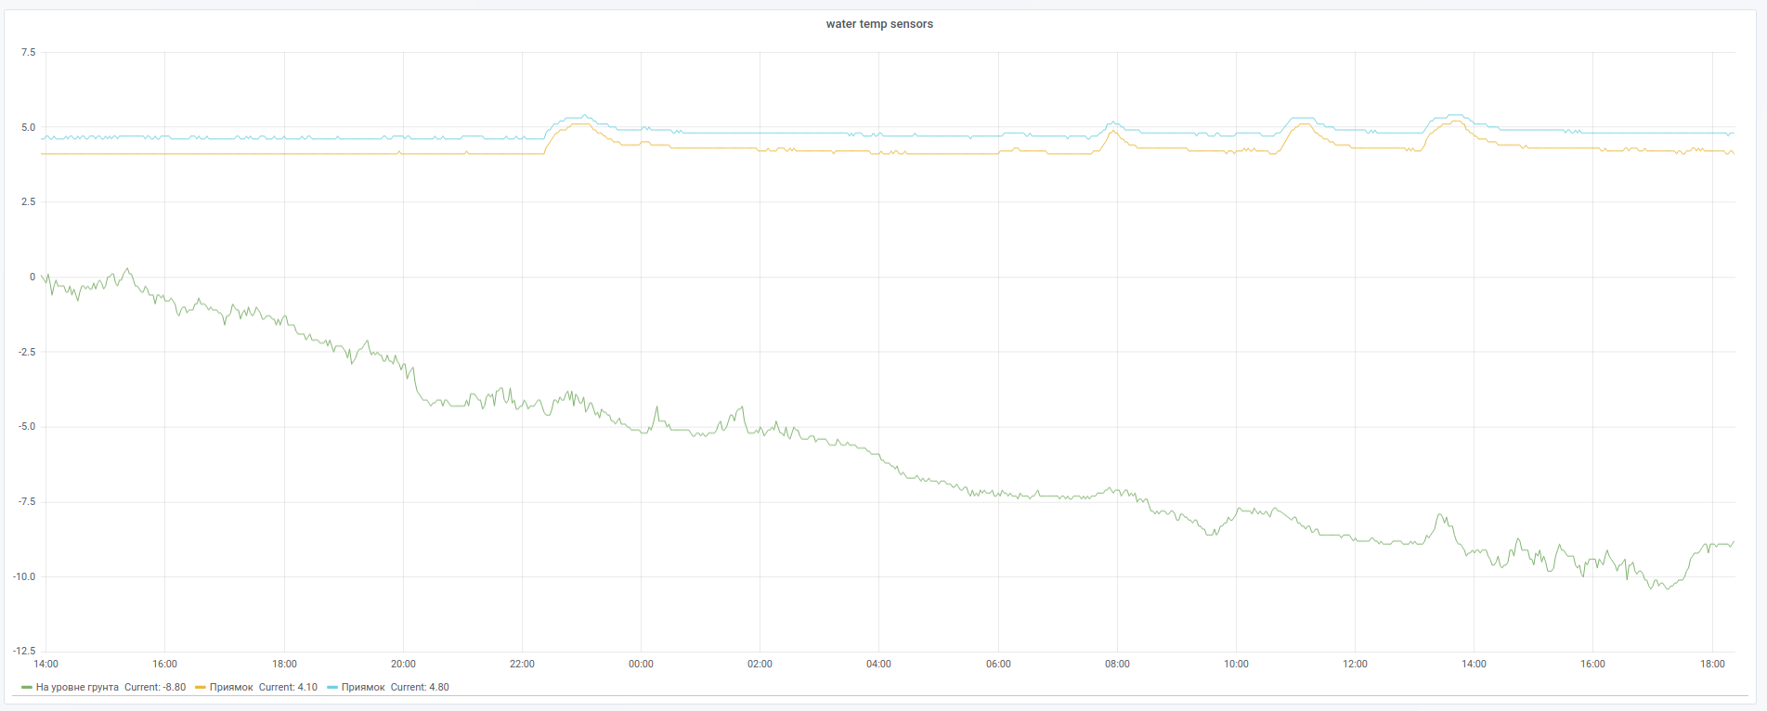Toggle the cyan 'Приямок' series label
This screenshot has height=711, width=1767.
363,688
